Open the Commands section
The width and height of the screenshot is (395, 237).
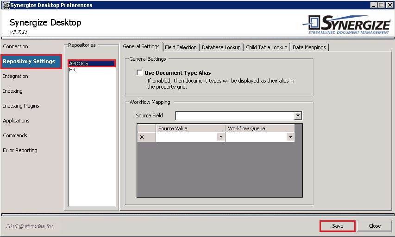pyautogui.click(x=15, y=135)
